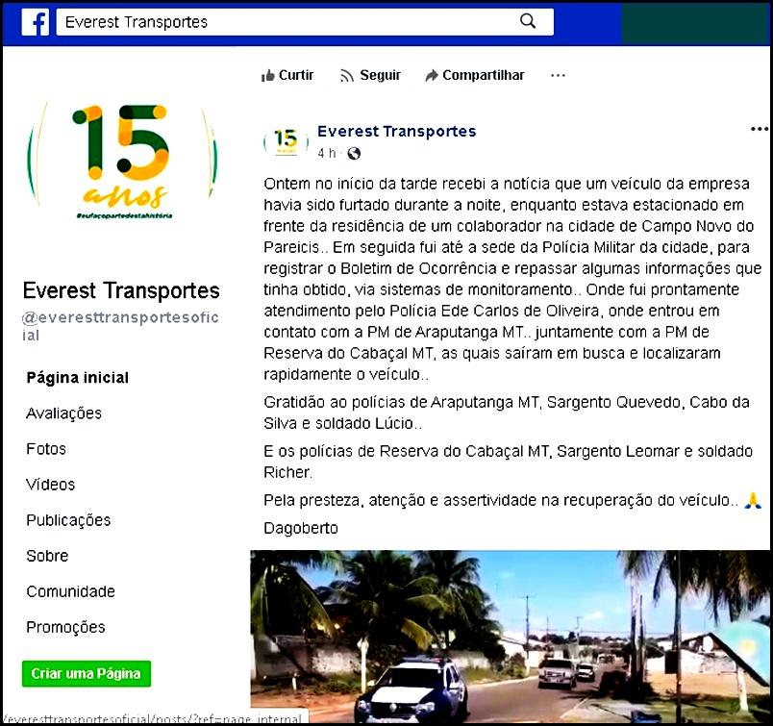Open the page's three-dot more menu
Screen dimensions: 773x726
click(558, 75)
